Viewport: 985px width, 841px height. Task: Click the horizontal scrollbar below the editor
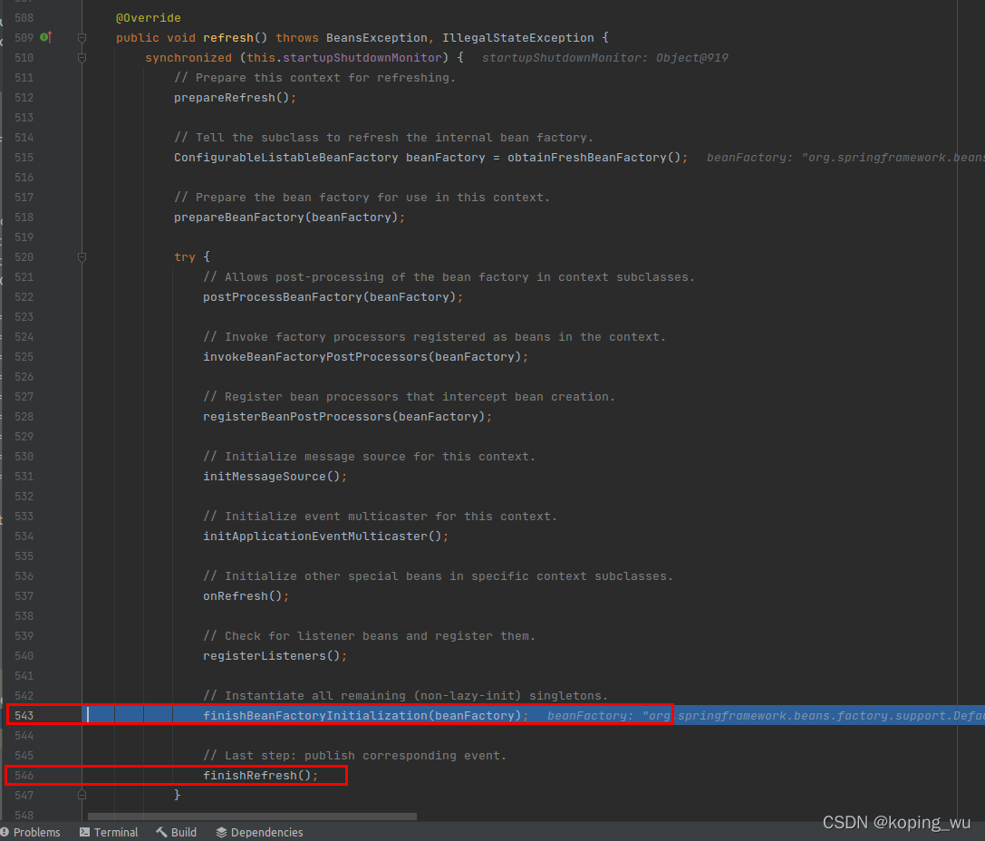click(252, 817)
